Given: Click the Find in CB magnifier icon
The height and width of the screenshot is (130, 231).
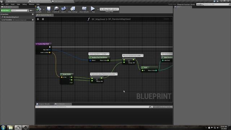Looking at the screenshot, I should (x=56, y=9).
